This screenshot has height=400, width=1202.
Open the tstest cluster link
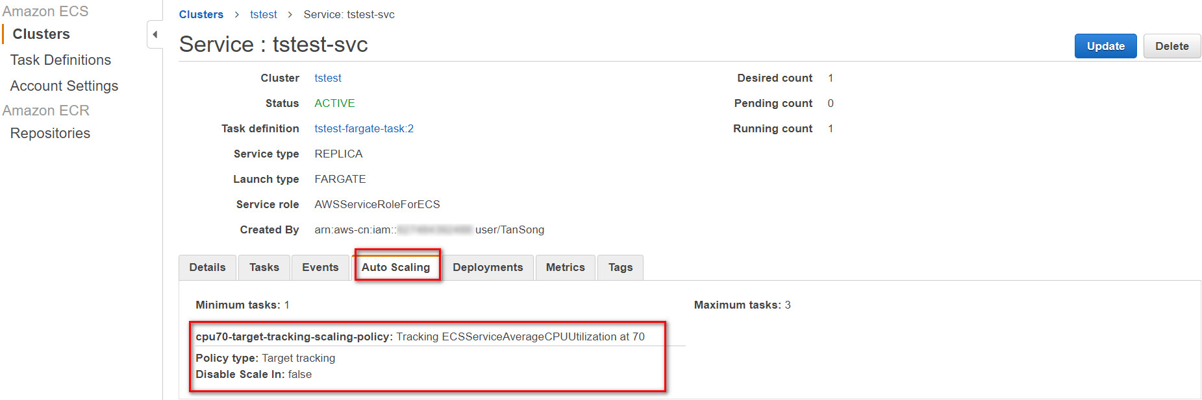tap(328, 78)
